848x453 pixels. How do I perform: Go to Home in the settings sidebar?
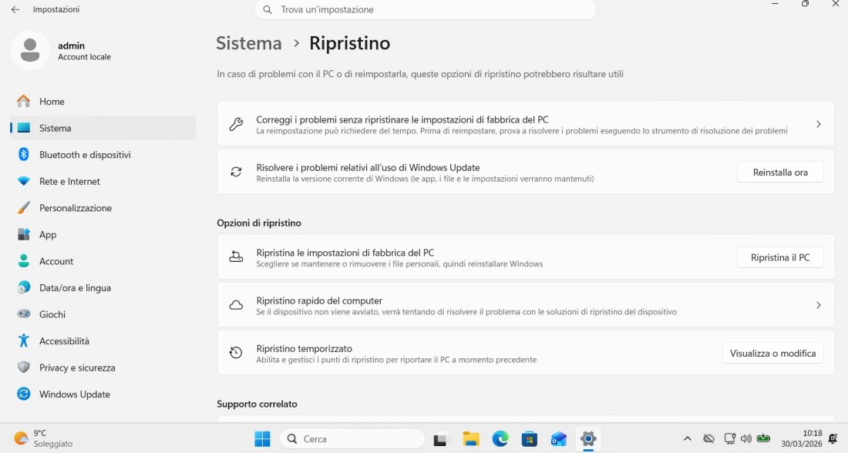coord(52,101)
